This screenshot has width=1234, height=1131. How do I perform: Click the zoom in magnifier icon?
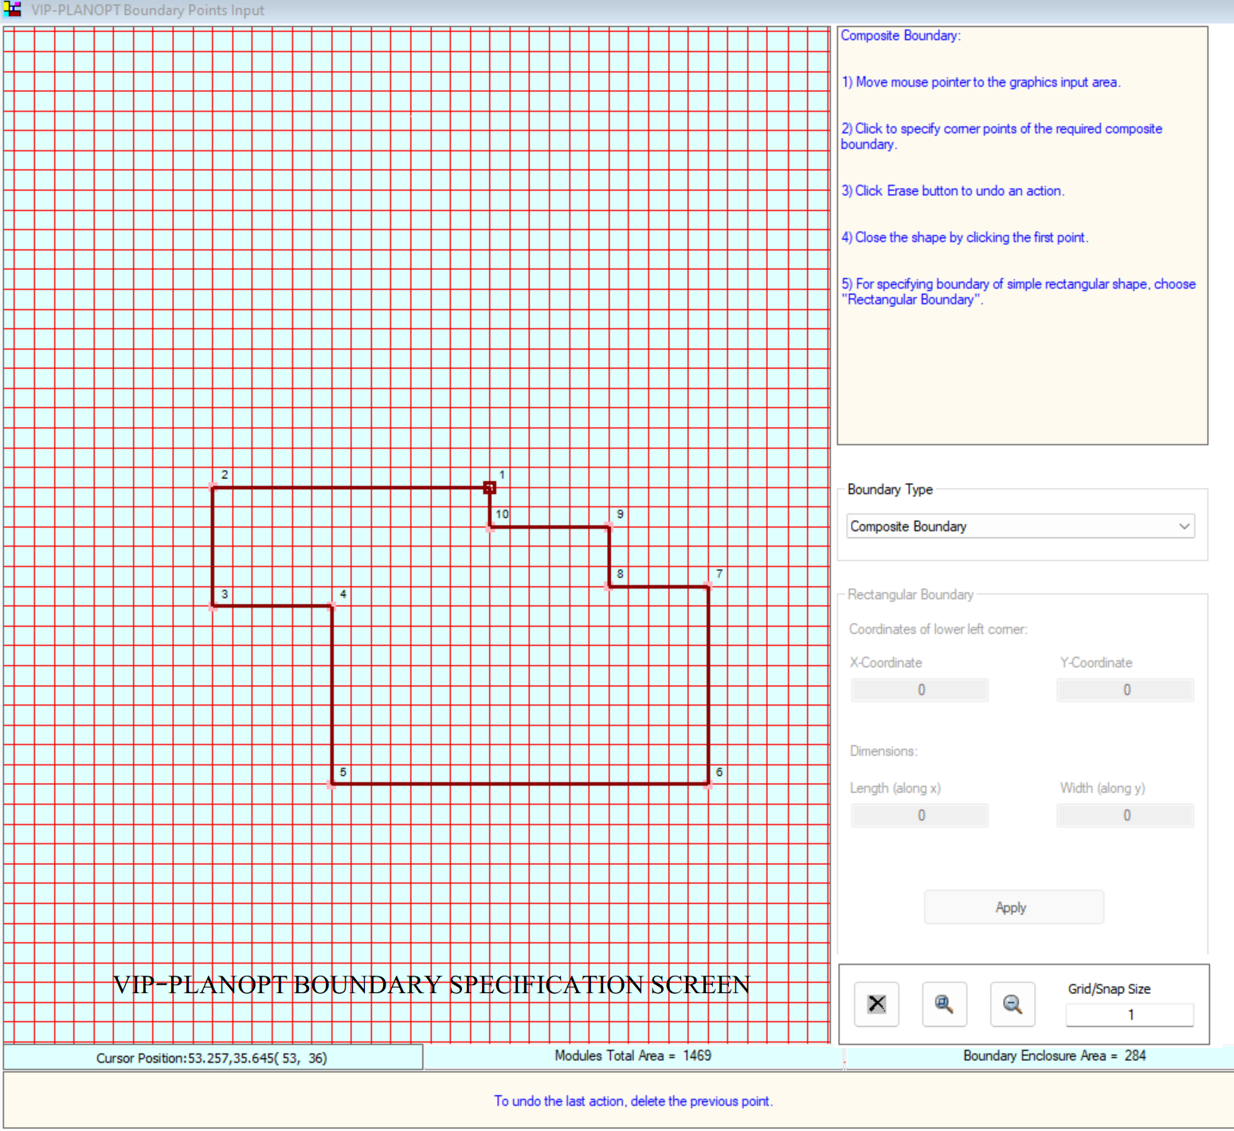coord(944,1004)
